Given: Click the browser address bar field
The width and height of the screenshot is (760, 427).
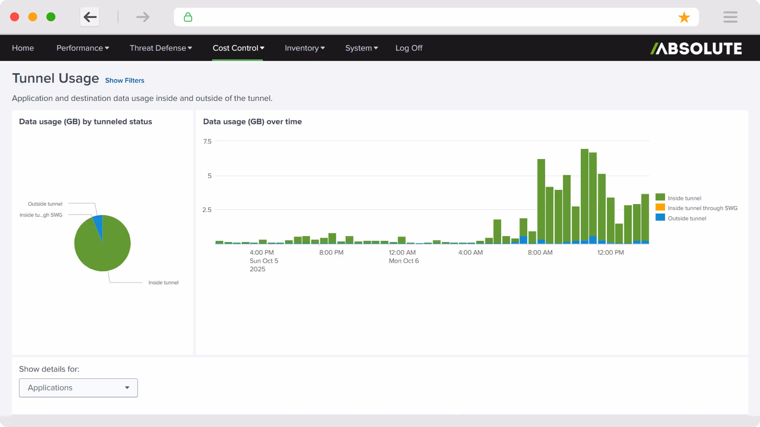Looking at the screenshot, I should (431, 17).
